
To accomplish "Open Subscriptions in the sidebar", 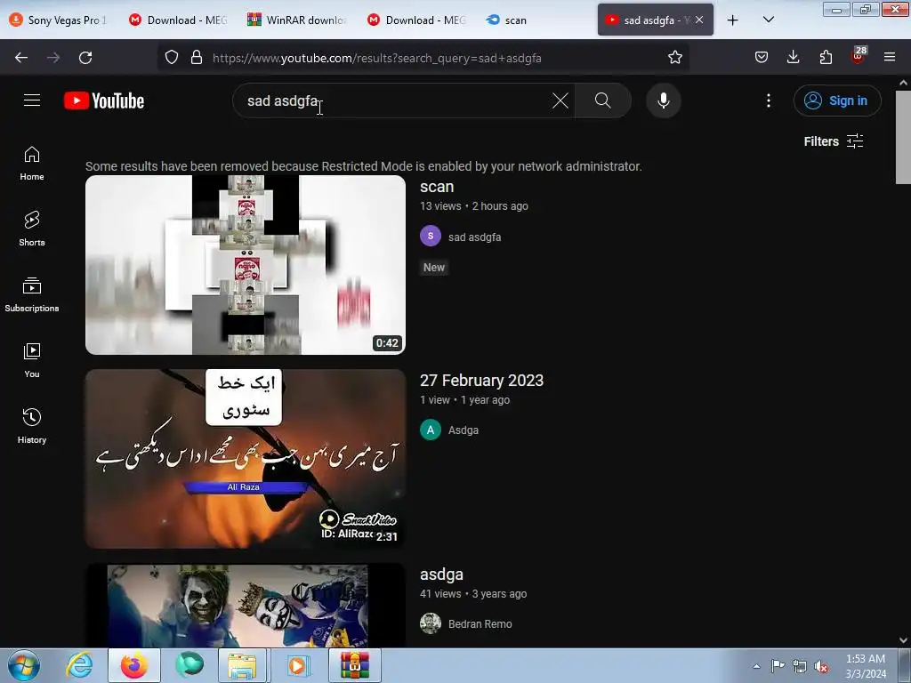I will [x=32, y=295].
